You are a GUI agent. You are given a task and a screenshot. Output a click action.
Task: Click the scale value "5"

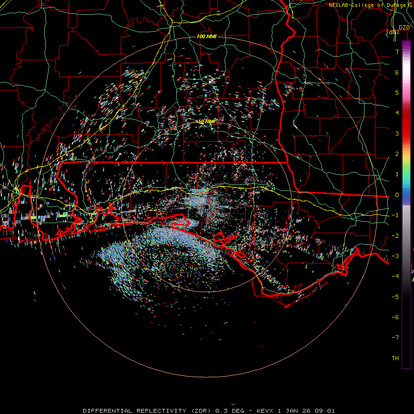tap(397, 92)
